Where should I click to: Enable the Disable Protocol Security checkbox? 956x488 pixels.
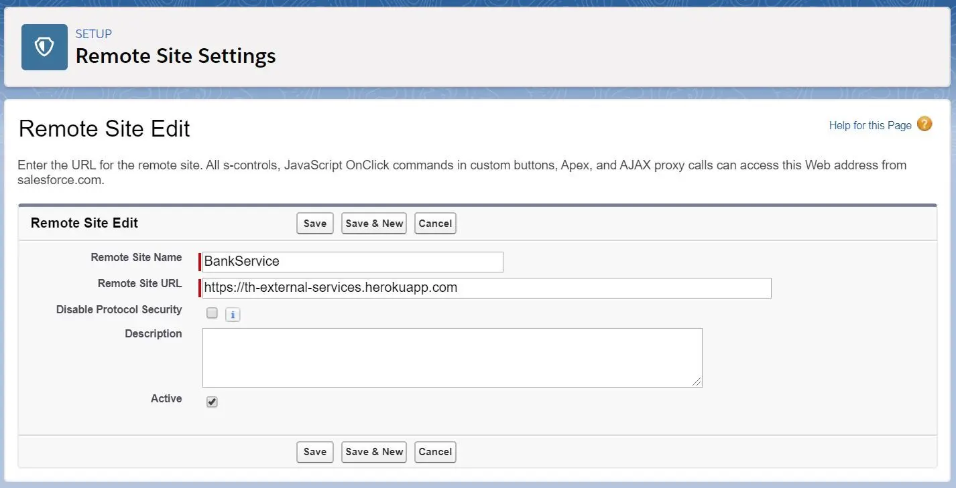212,313
